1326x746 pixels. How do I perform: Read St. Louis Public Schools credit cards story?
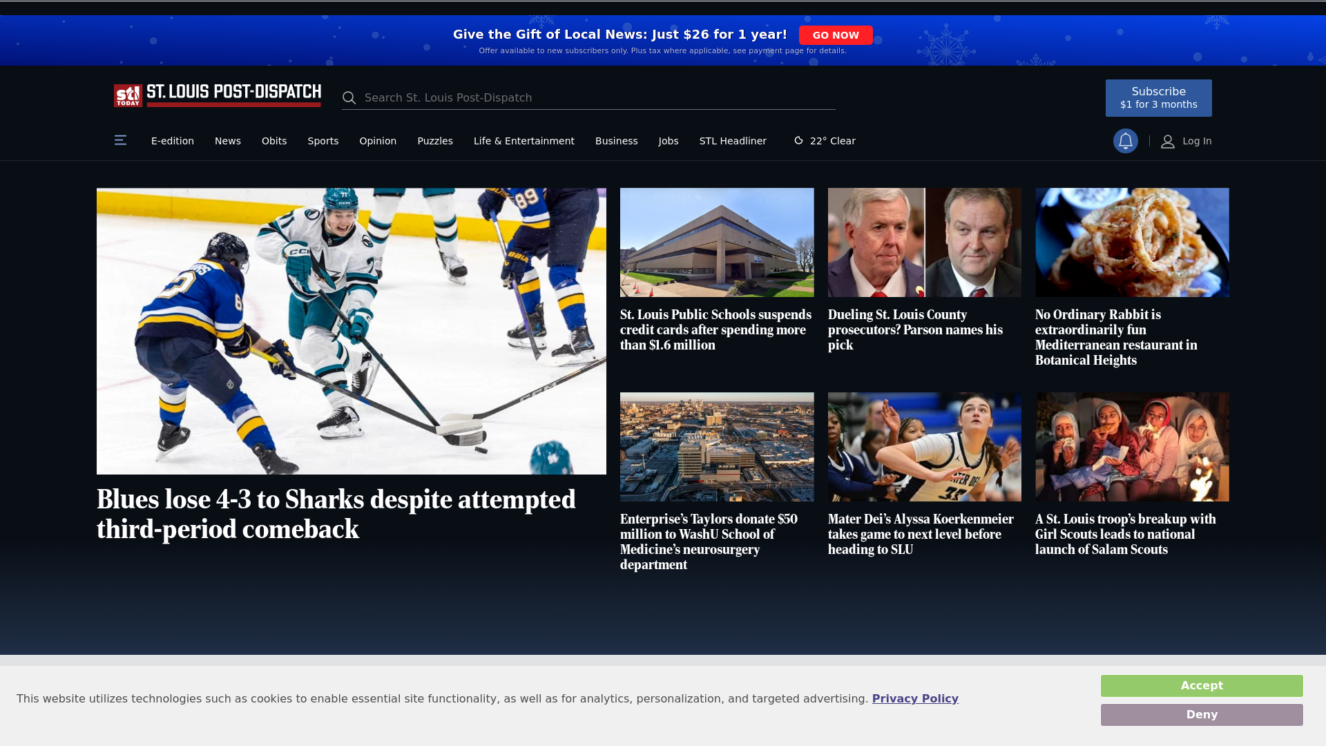pyautogui.click(x=716, y=330)
